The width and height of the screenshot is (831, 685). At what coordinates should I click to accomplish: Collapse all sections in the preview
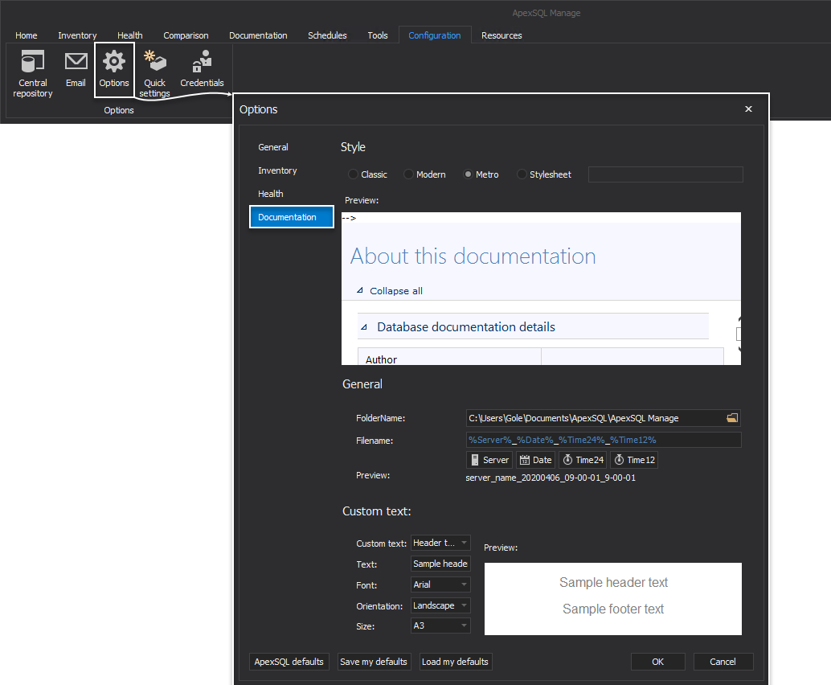[x=390, y=290]
